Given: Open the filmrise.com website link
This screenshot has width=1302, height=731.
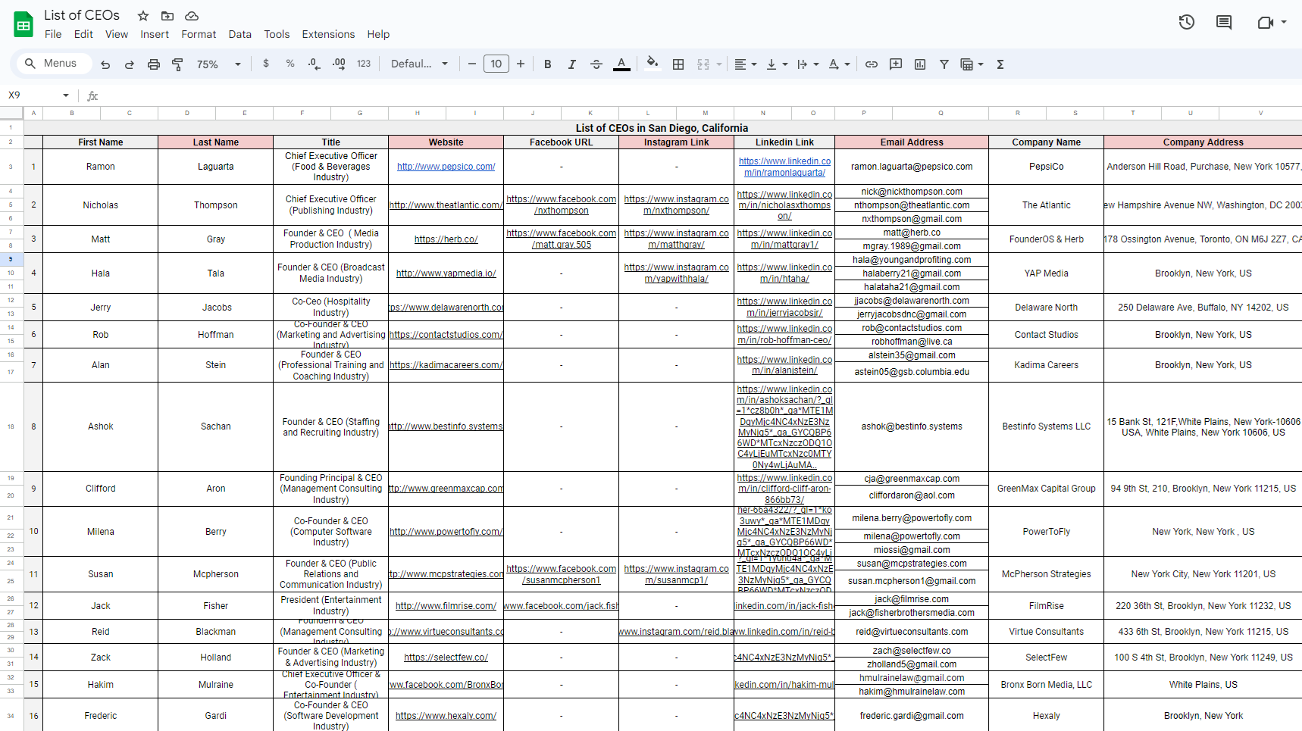Looking at the screenshot, I should click(x=446, y=606).
